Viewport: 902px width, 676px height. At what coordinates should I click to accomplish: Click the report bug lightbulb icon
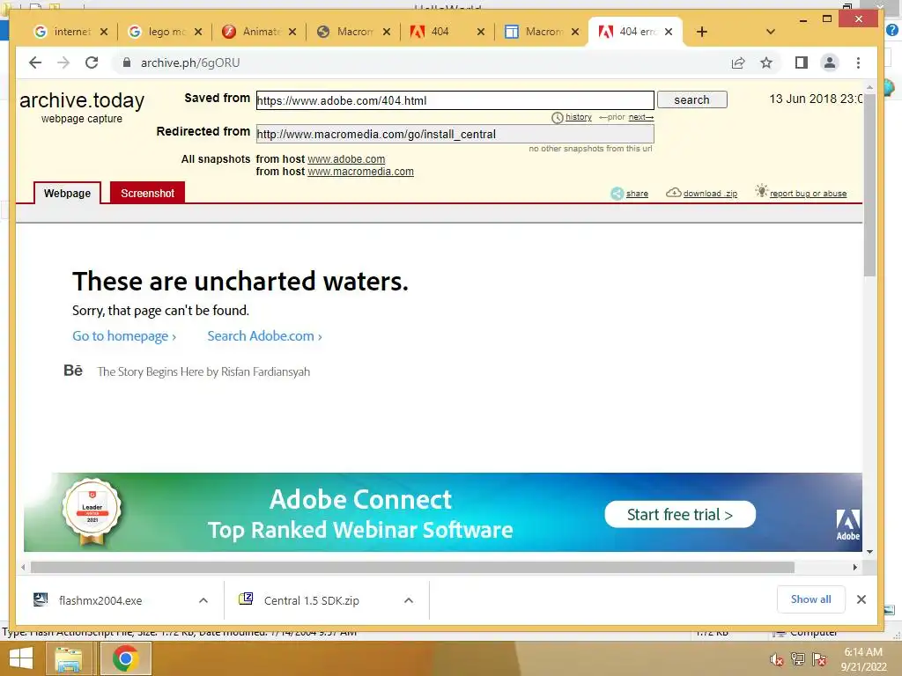(762, 191)
